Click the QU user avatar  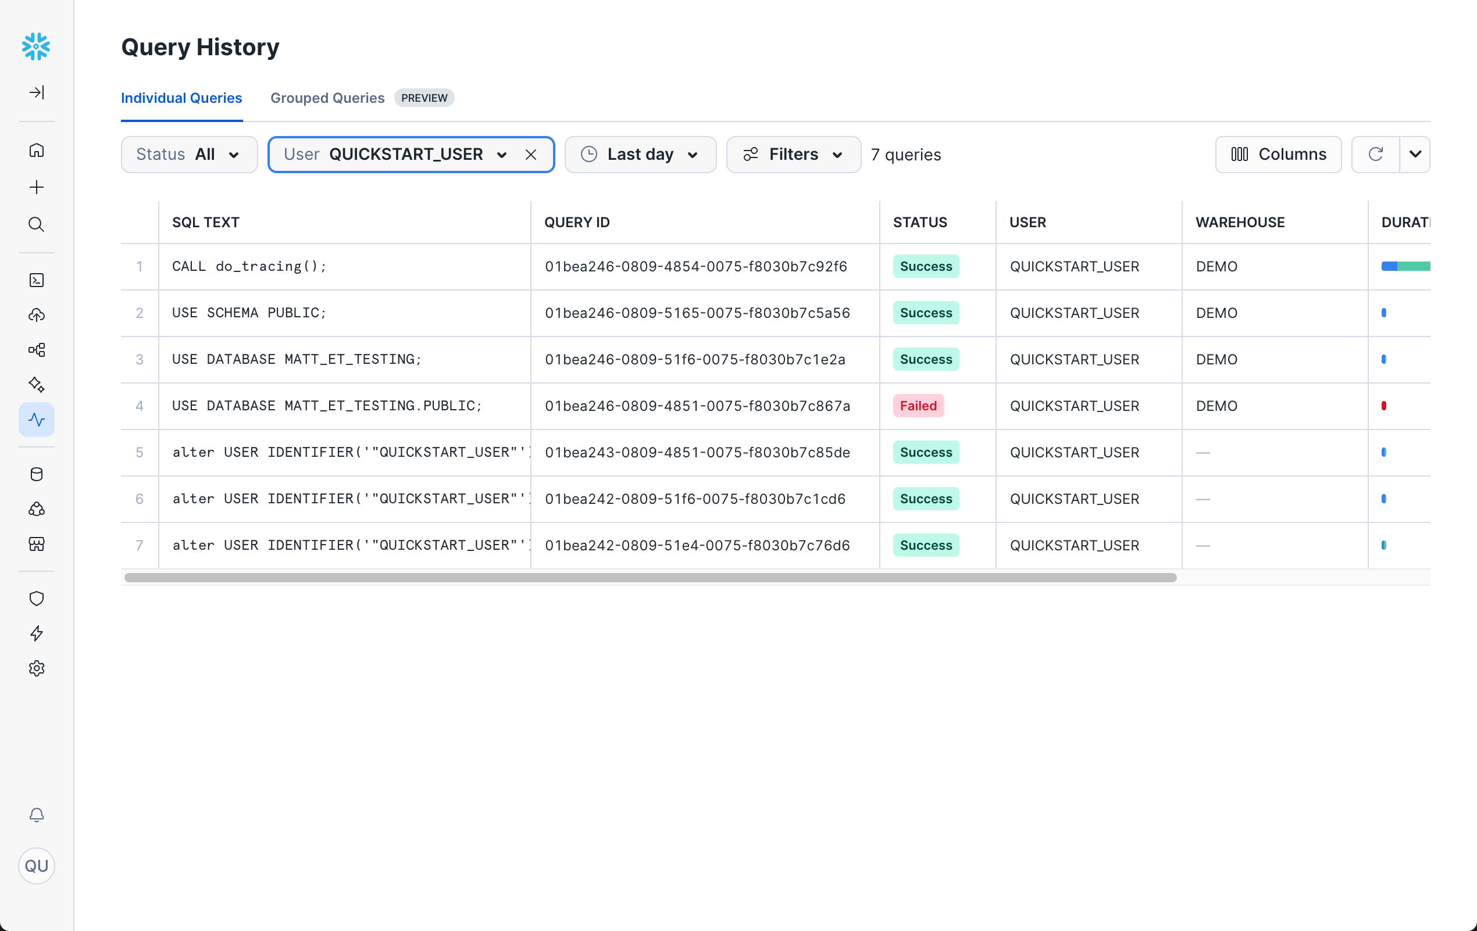(x=37, y=866)
